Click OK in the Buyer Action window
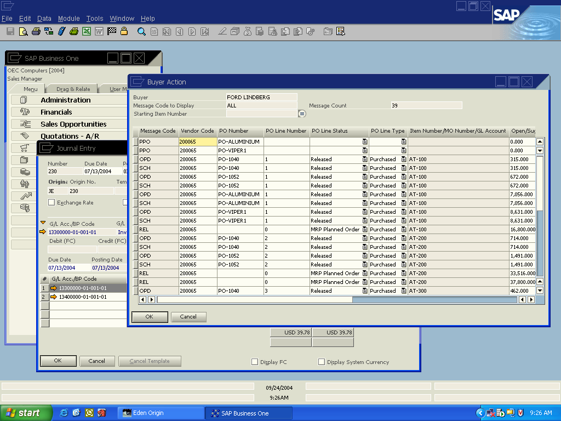 [150, 317]
